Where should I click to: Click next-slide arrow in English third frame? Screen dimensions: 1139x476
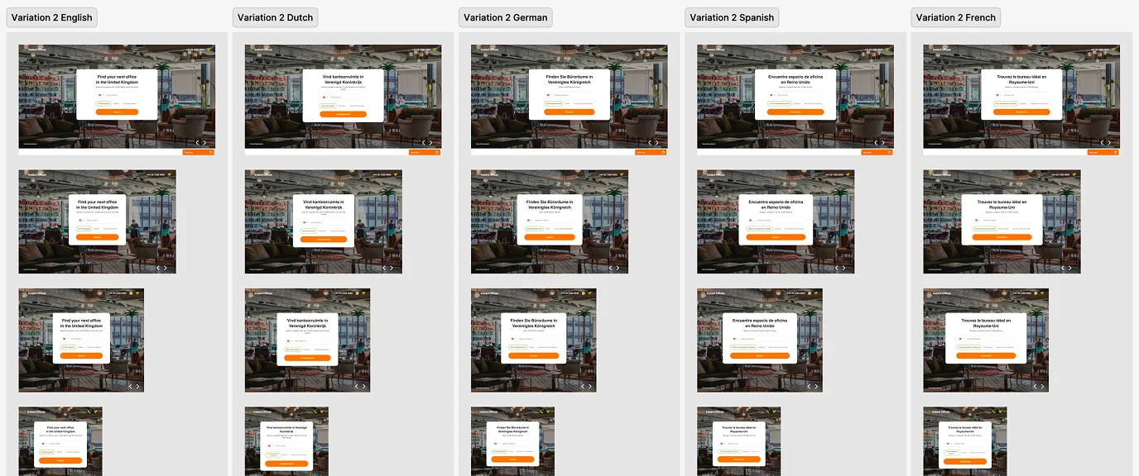(137, 386)
